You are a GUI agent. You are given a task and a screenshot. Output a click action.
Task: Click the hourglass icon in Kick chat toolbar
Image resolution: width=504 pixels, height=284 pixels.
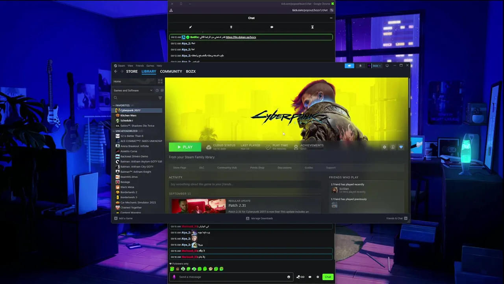(312, 27)
